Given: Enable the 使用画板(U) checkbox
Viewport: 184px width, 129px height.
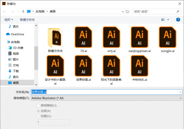Looking at the screenshot, I should point(38,106).
